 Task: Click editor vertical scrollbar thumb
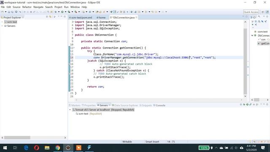[245, 61]
